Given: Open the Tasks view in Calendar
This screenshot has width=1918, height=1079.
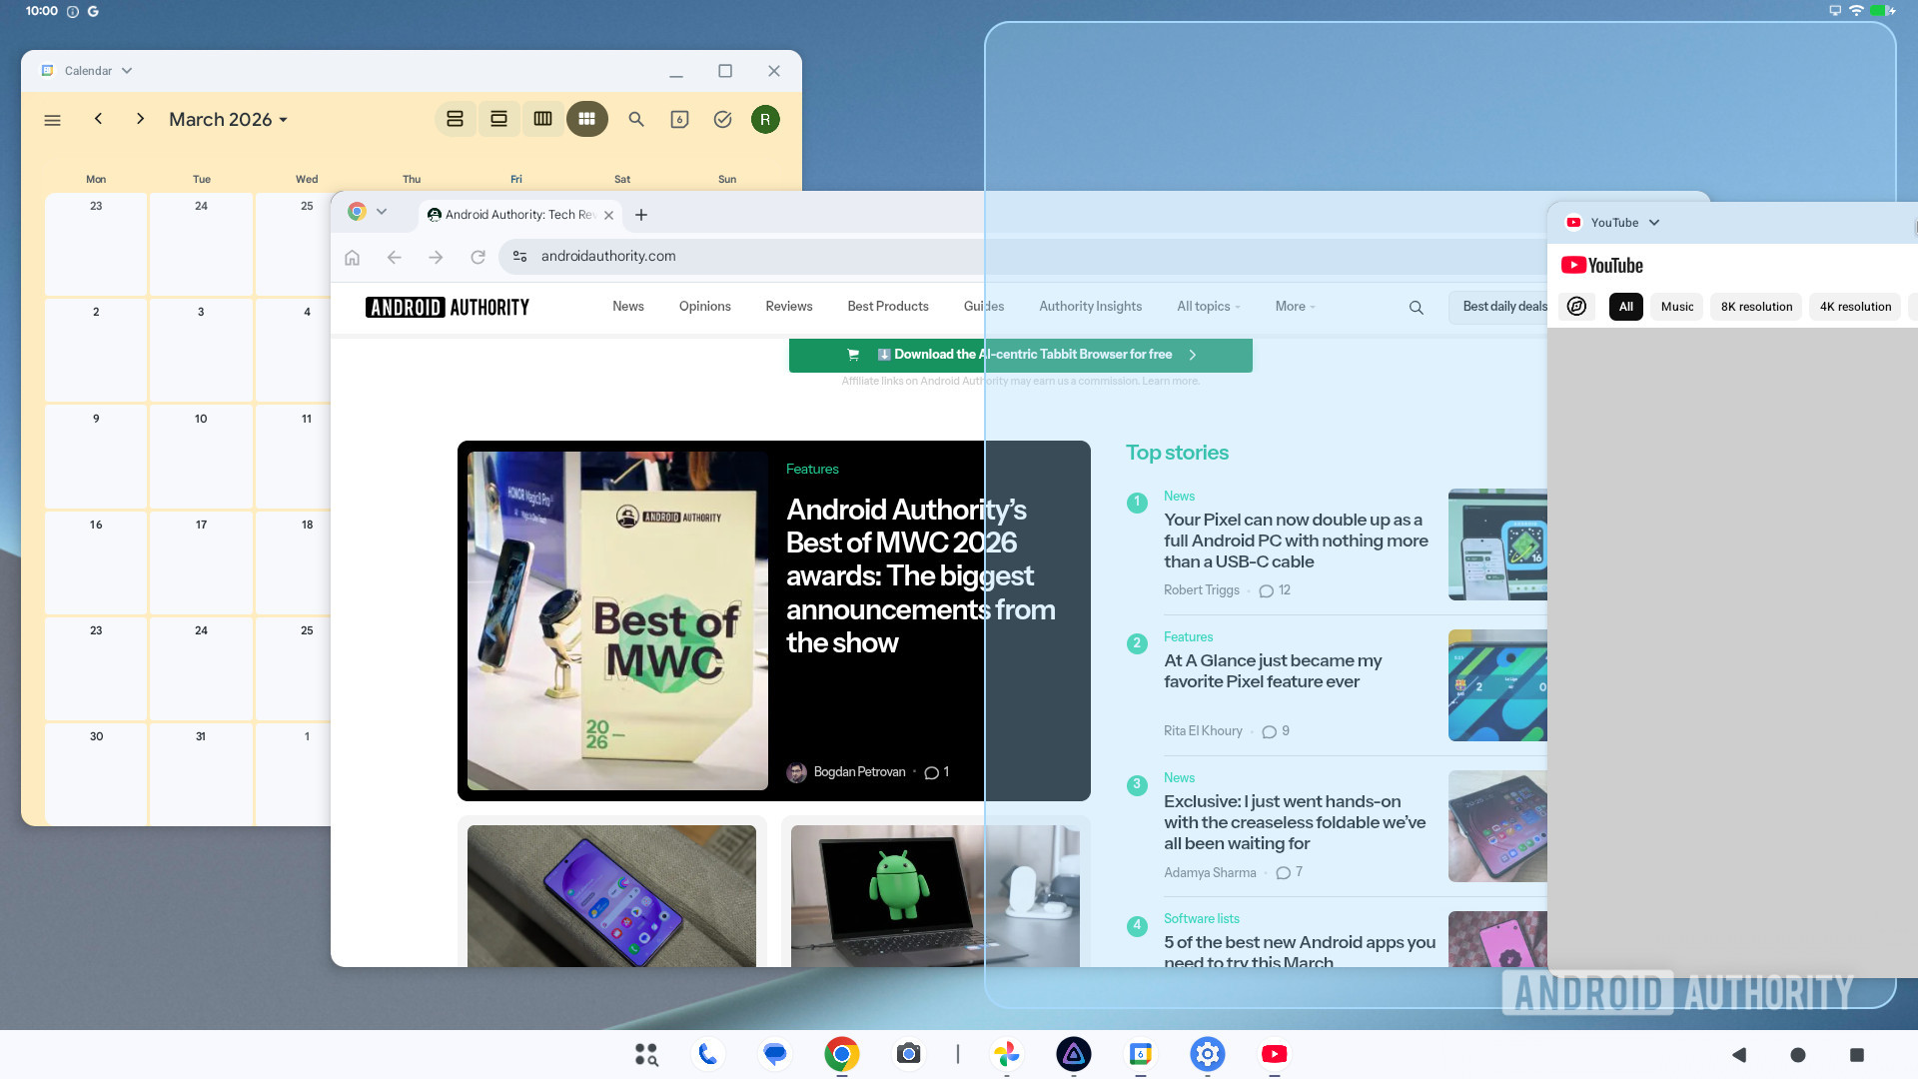Looking at the screenshot, I should 722,119.
